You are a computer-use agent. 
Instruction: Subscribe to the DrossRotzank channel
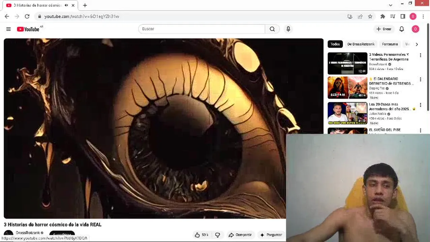62,234
